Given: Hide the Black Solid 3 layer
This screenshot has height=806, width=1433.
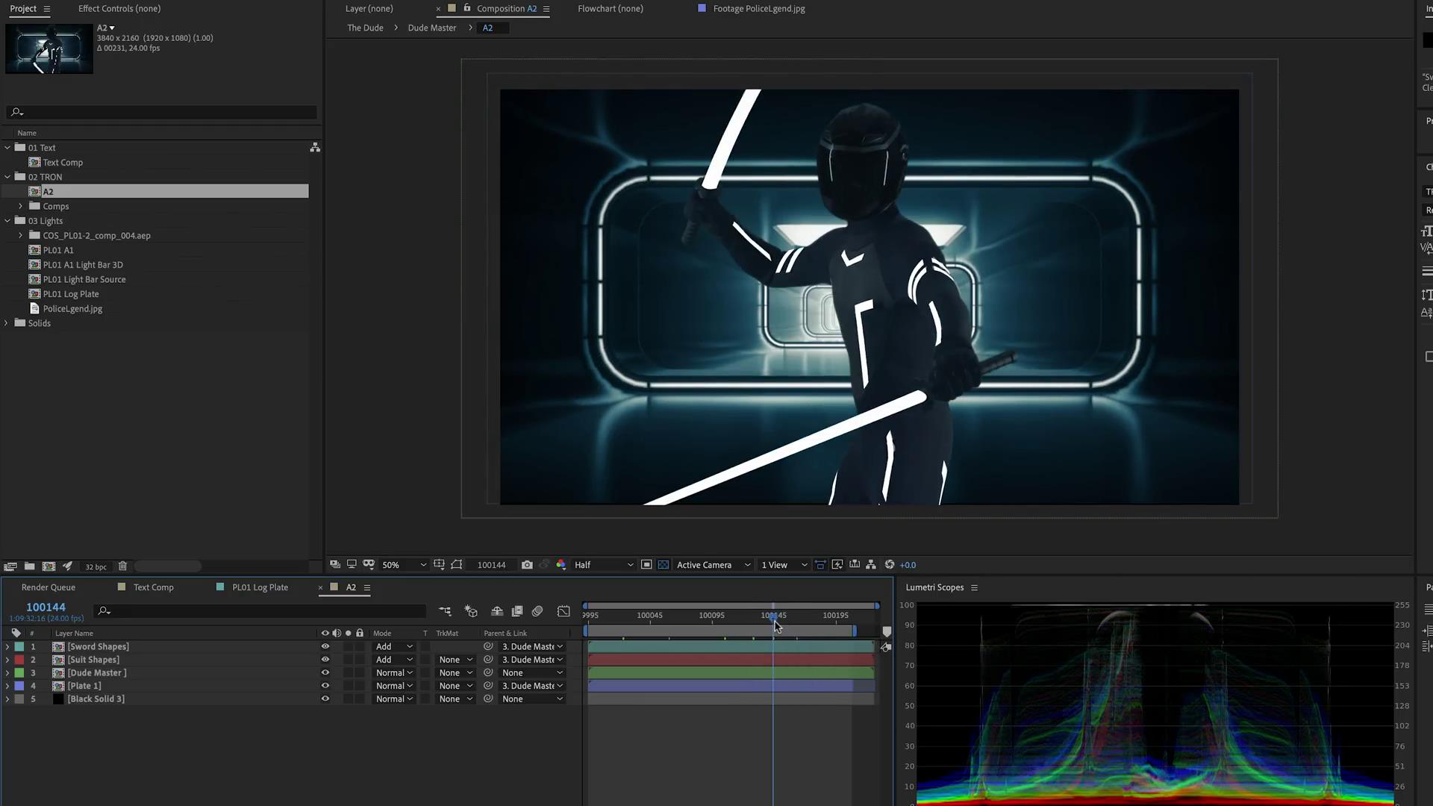Looking at the screenshot, I should click(325, 699).
